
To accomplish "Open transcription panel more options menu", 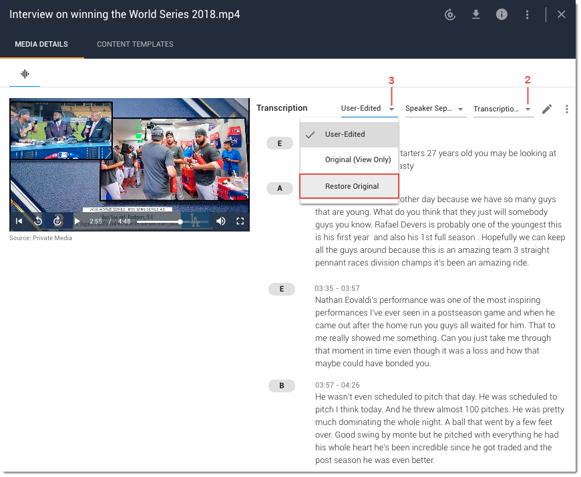I will 567,109.
